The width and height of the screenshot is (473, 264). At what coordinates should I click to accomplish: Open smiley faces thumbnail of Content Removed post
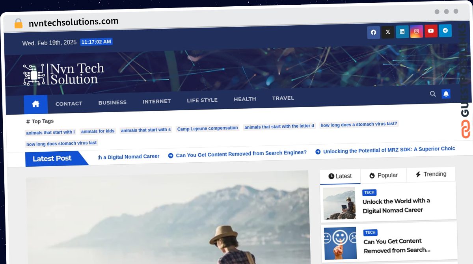tap(340, 243)
